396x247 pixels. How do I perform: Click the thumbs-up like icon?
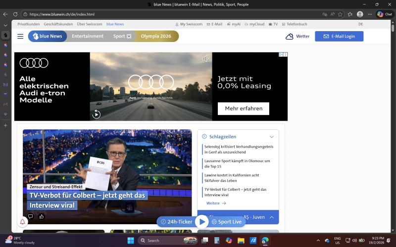point(42,216)
